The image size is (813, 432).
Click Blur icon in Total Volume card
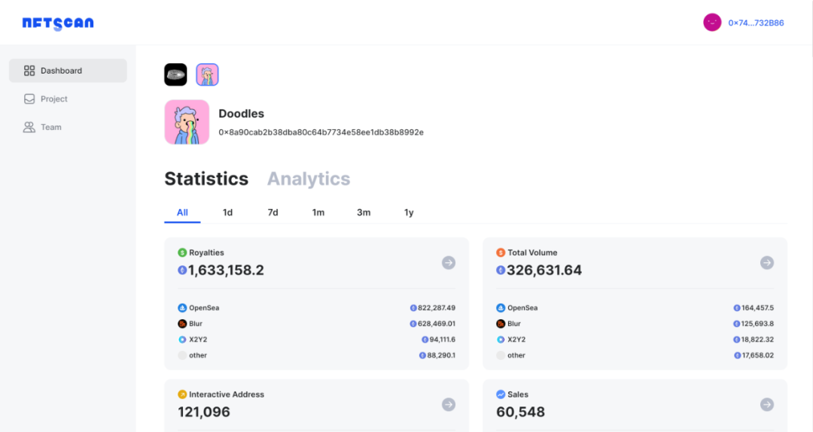[x=501, y=324]
